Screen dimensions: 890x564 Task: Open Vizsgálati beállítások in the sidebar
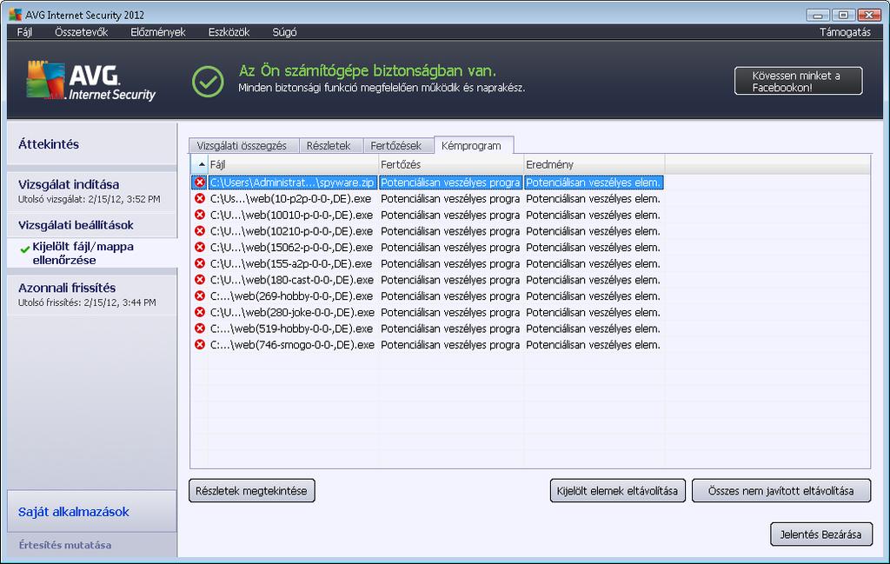(92, 225)
